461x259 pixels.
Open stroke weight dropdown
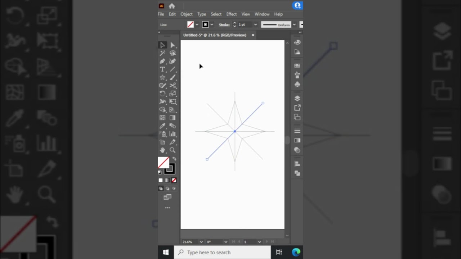[255, 25]
